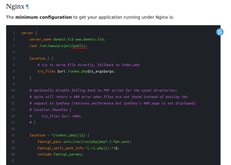Select '/index.php$is_args$args;' on line 7
The height and width of the screenshot is (165, 231).
coord(91,71)
